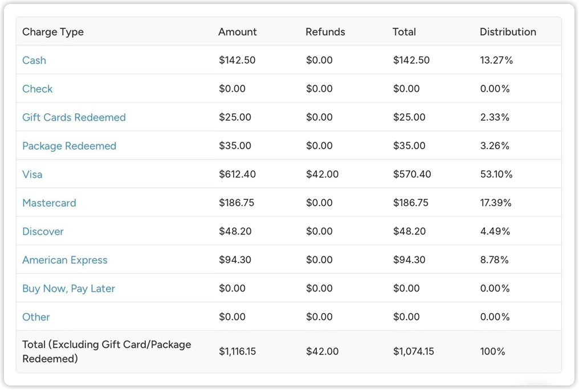Select grand total $1,074.15

[x=413, y=351]
